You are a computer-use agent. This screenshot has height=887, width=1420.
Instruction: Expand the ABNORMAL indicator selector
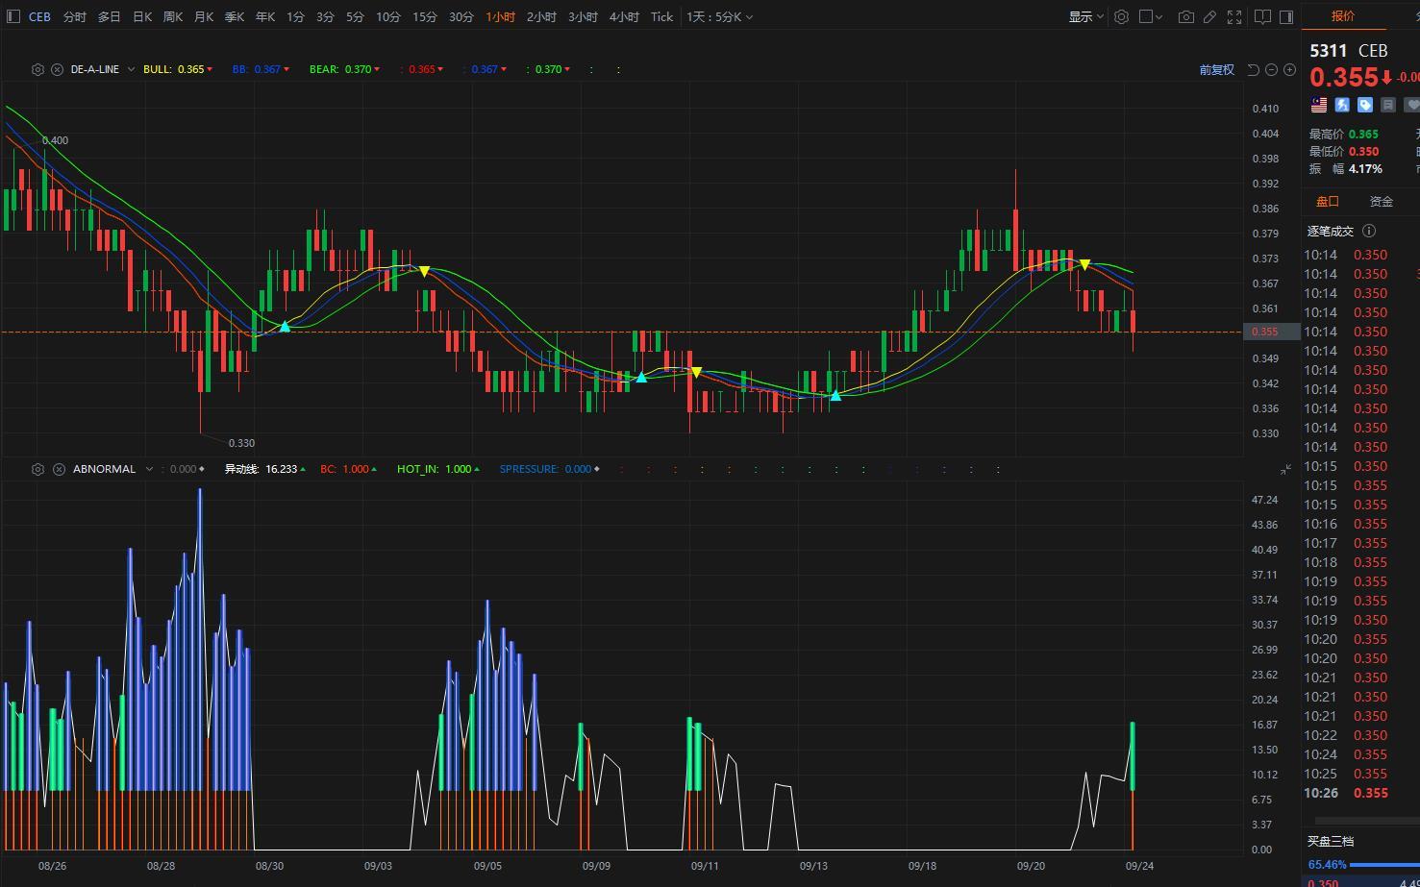[149, 469]
